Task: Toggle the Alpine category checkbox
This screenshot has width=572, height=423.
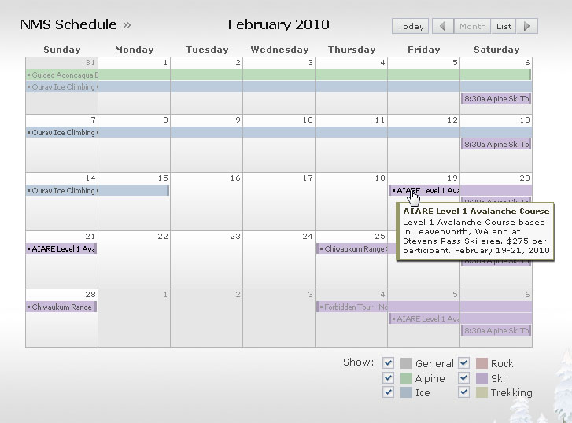Action: 388,378
